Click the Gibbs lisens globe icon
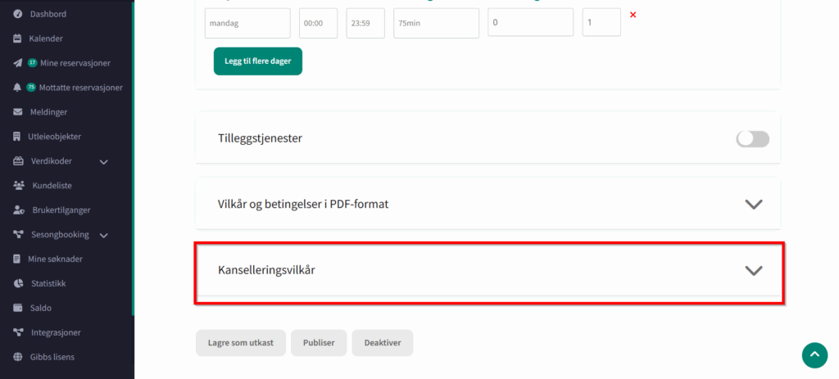Viewport: 839px width, 379px height. (18, 357)
